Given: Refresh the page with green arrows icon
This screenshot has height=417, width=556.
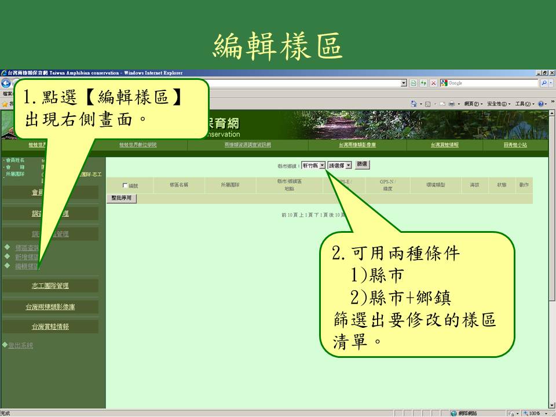Looking at the screenshot, I should 423,83.
